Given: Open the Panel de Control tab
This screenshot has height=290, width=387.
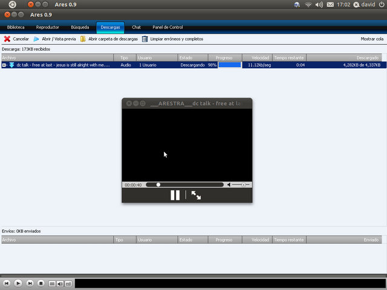Looking at the screenshot, I should (167, 27).
